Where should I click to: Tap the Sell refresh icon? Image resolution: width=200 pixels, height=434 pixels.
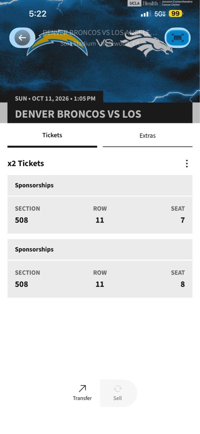pyautogui.click(x=117, y=389)
